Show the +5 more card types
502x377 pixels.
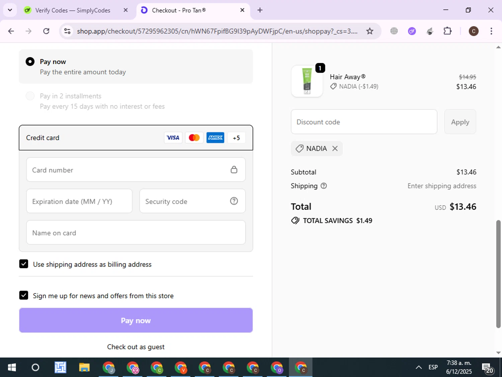coord(236,138)
